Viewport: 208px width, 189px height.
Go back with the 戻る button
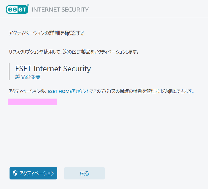click(84, 173)
